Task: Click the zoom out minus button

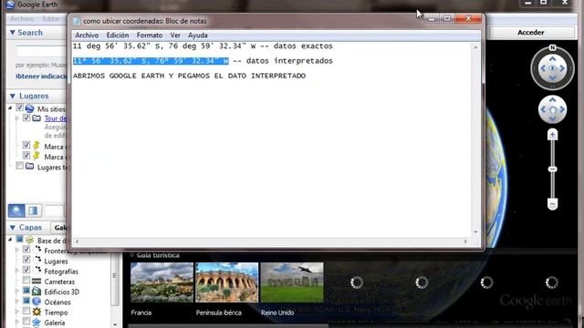Action: (552, 204)
